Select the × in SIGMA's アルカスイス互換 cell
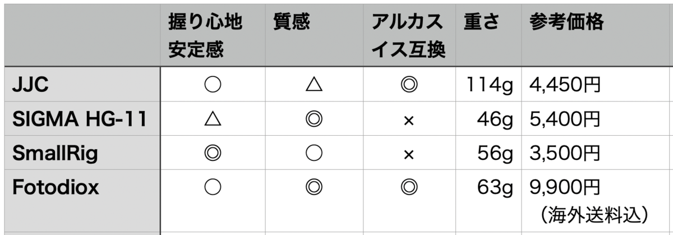This screenshot has width=673, height=235. click(408, 120)
